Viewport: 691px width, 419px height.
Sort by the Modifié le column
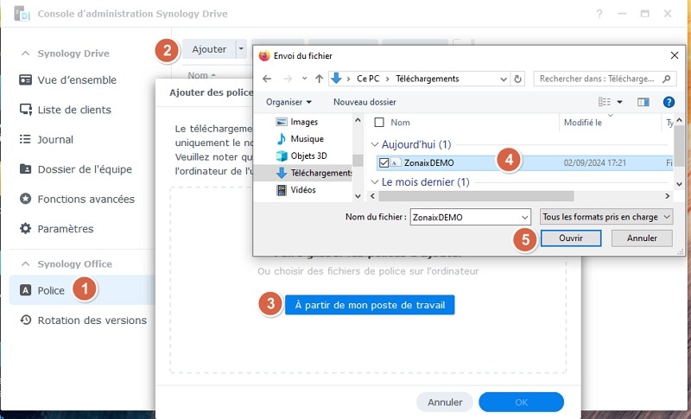582,123
